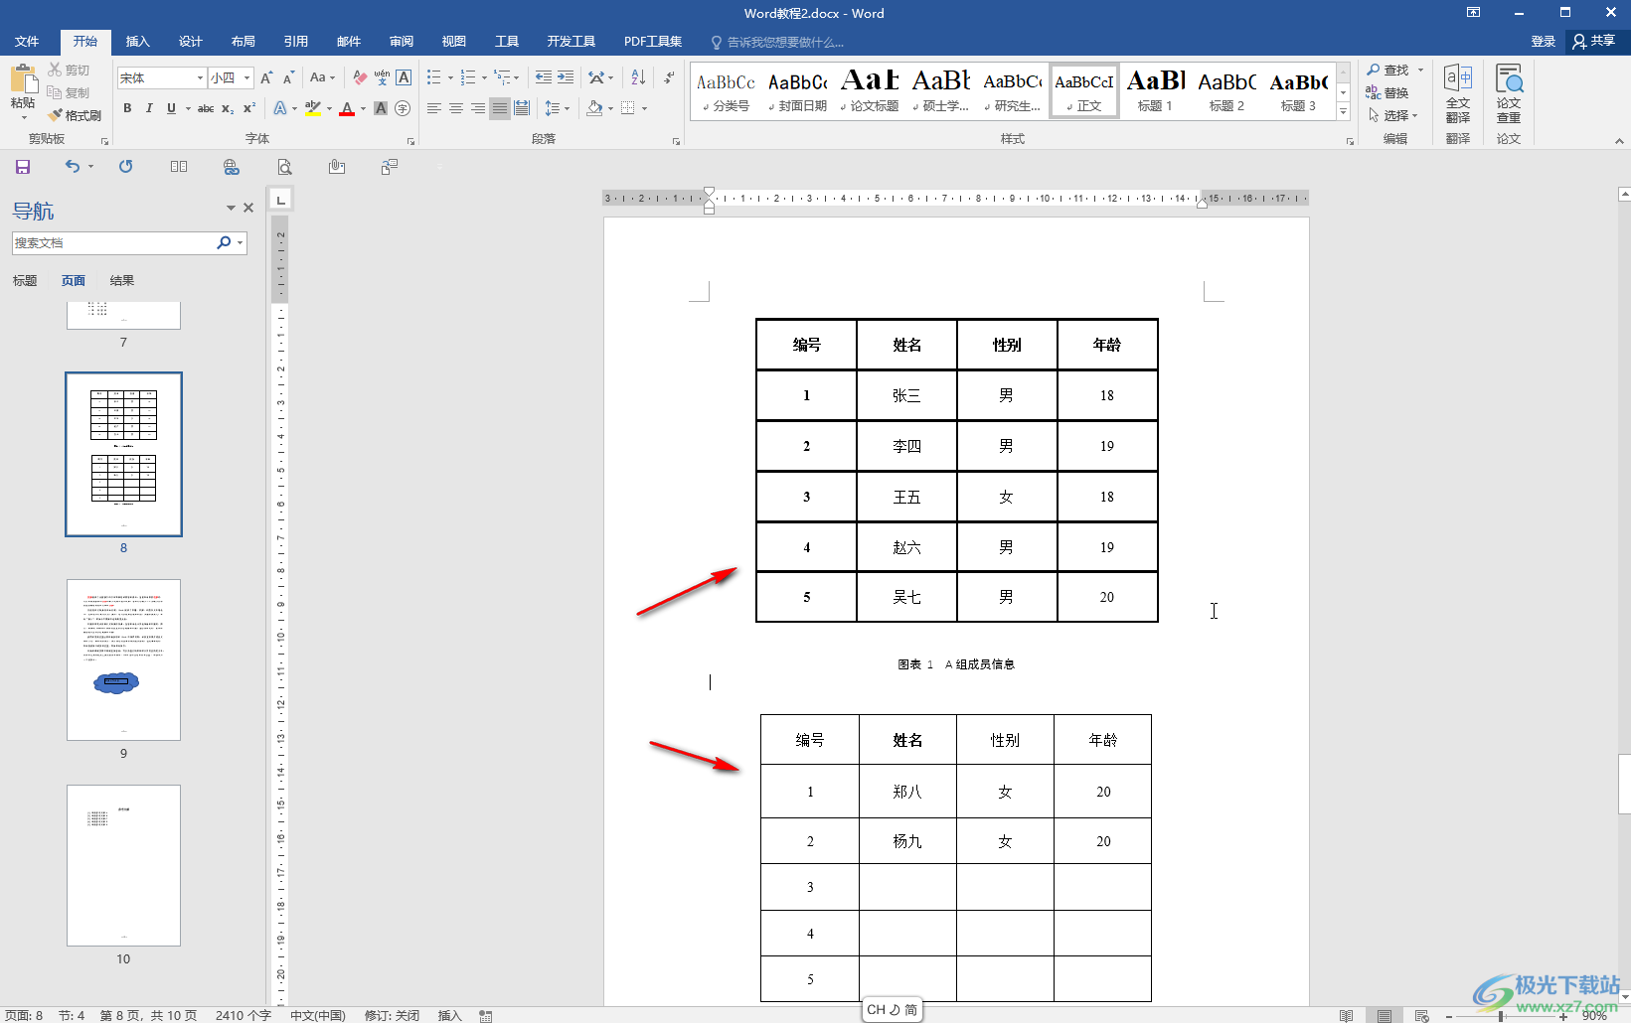
Task: Click the ruler tab selector icon
Action: coord(281,200)
